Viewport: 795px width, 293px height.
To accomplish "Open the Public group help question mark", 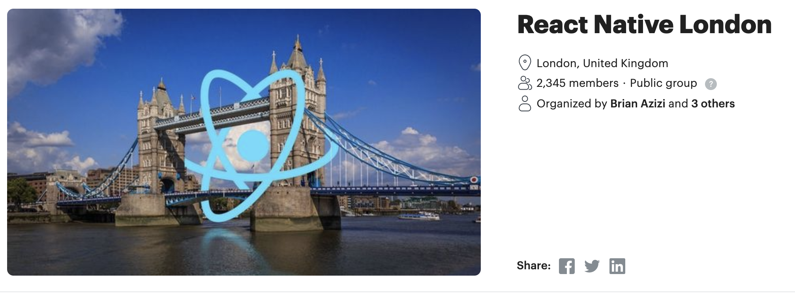I will (711, 84).
